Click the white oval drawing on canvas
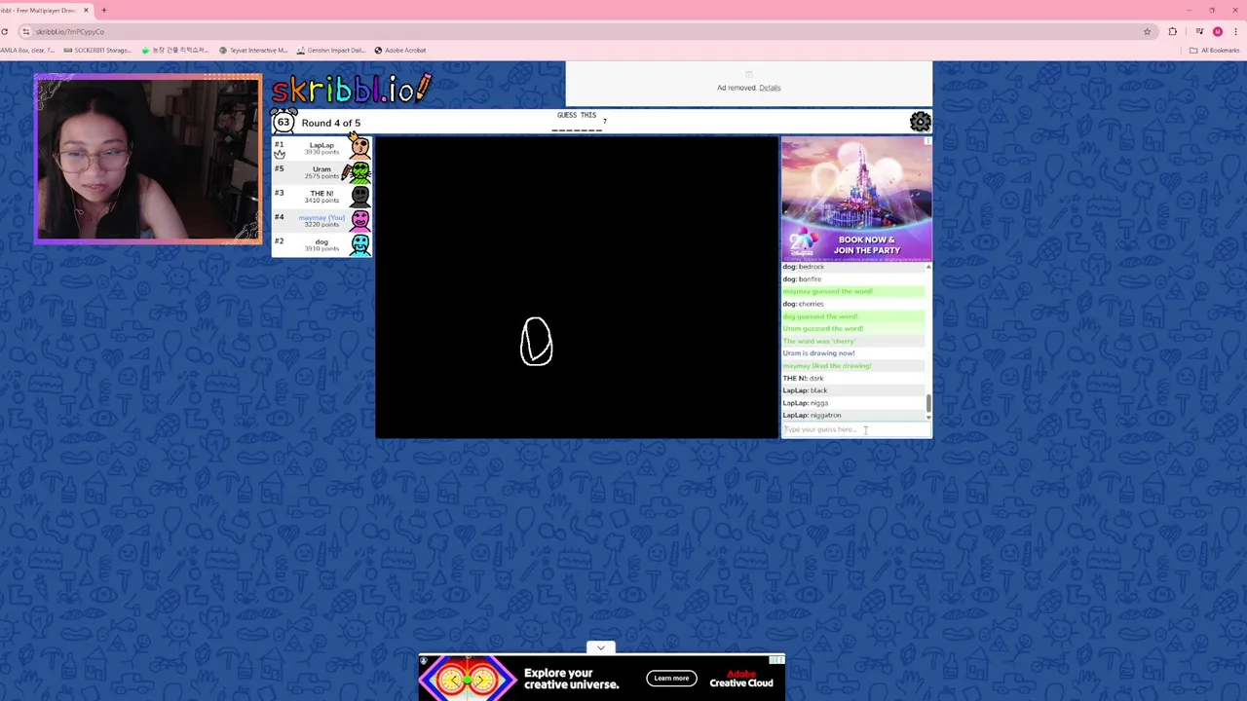This screenshot has width=1247, height=701. (536, 341)
